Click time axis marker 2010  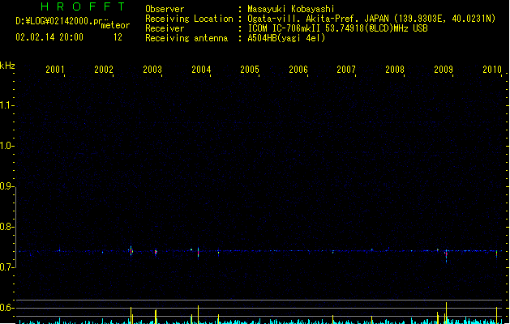492,69
